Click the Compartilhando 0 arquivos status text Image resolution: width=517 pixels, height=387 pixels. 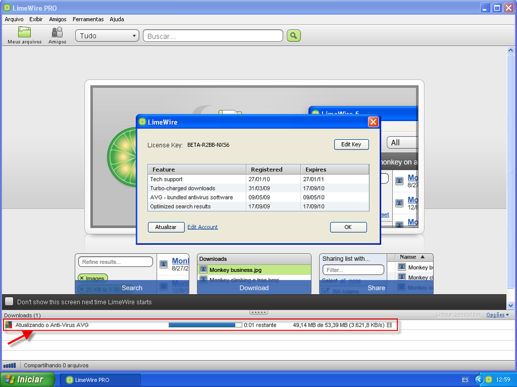56,365
